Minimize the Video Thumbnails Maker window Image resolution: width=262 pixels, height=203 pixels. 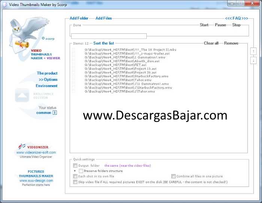pos(232,3)
